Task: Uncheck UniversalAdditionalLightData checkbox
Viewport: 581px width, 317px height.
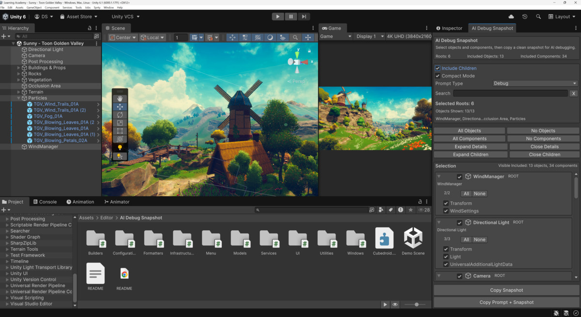Action: click(x=446, y=265)
